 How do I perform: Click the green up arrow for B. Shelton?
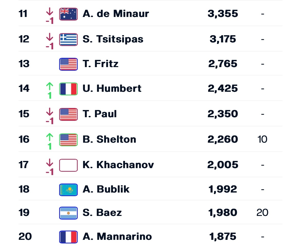(x=50, y=137)
